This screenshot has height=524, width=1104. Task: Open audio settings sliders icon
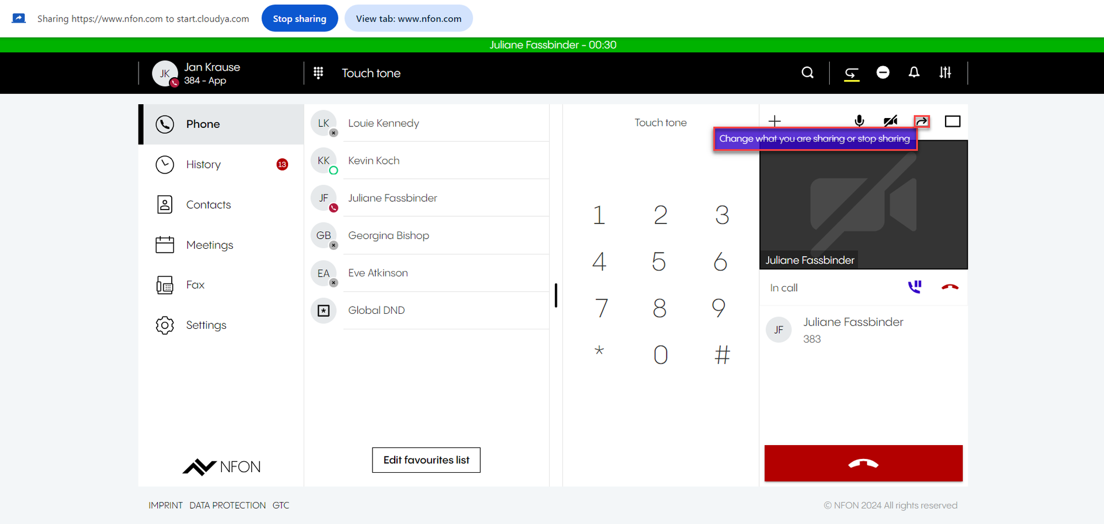click(x=945, y=73)
